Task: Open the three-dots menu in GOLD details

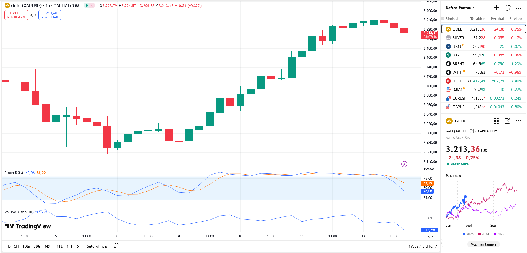Action: tap(518, 121)
